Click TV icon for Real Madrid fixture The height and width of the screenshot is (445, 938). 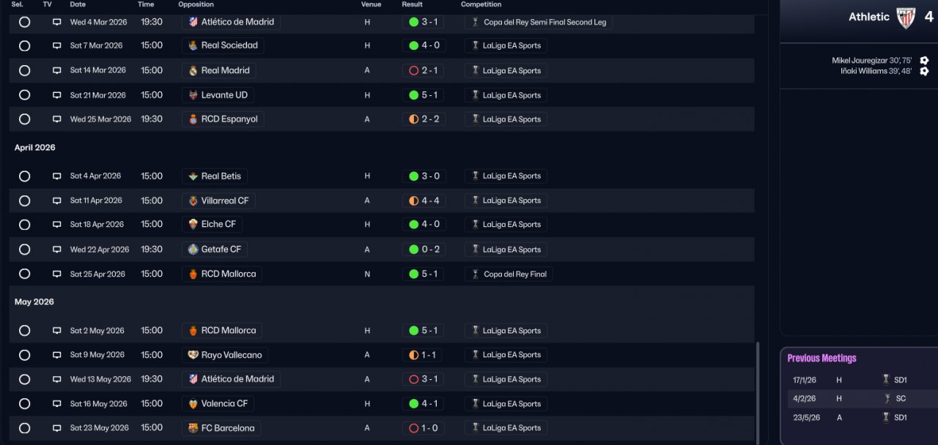(x=57, y=71)
